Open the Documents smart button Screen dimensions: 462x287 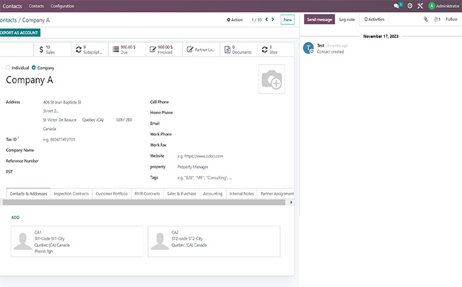[x=239, y=49]
